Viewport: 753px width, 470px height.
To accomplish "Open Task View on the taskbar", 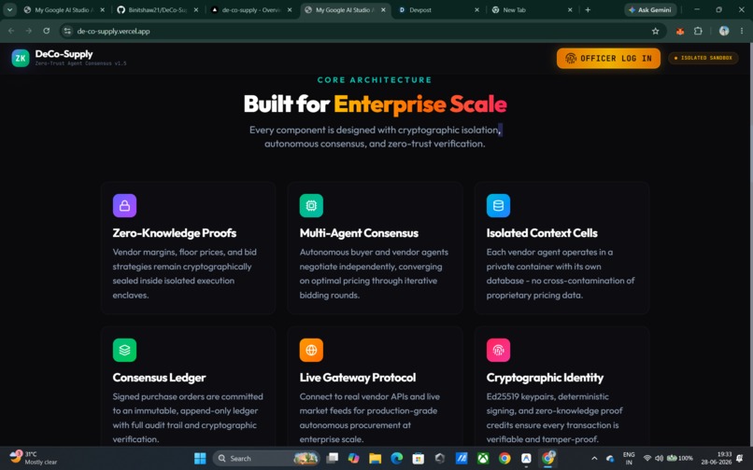I will (332, 459).
